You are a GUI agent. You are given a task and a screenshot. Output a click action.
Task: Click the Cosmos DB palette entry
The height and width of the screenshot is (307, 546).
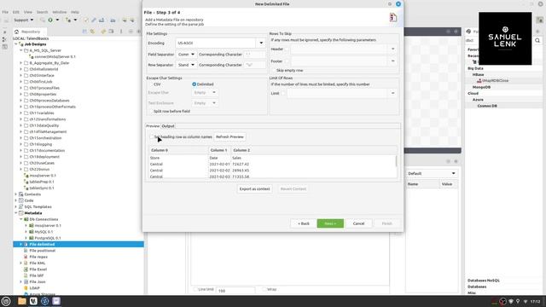tap(487, 106)
